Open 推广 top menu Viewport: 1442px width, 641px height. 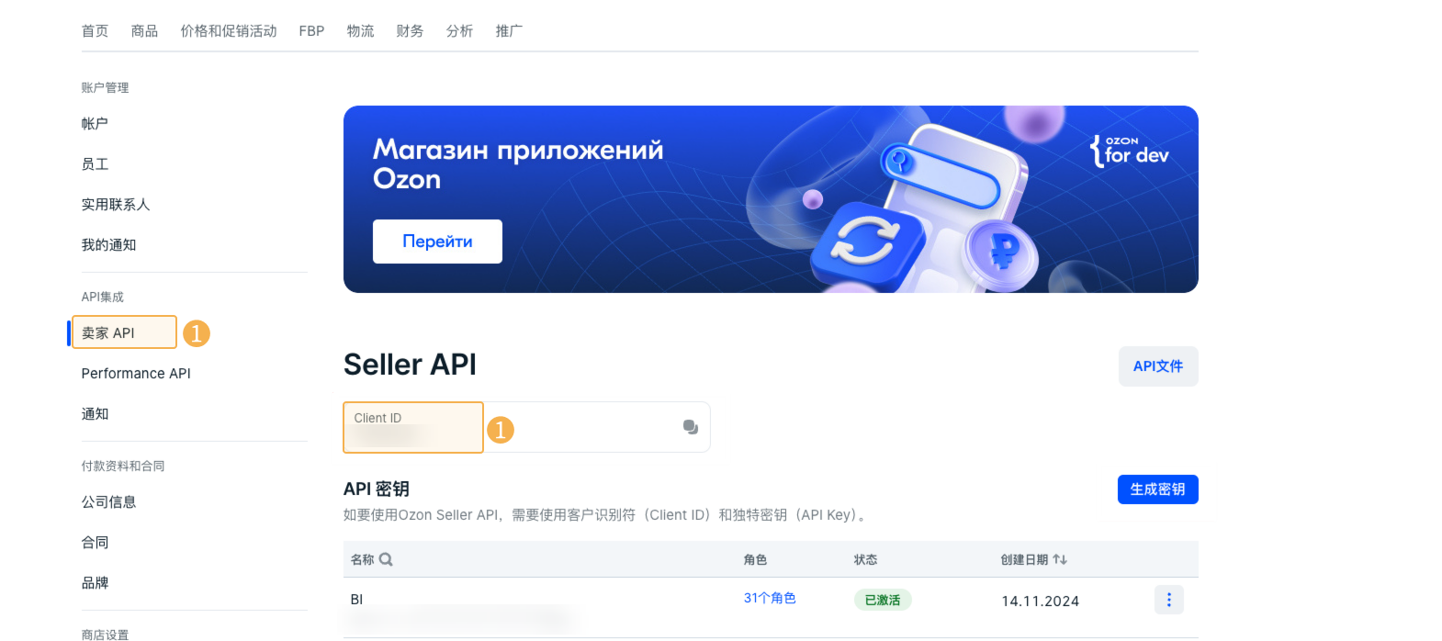(x=509, y=31)
